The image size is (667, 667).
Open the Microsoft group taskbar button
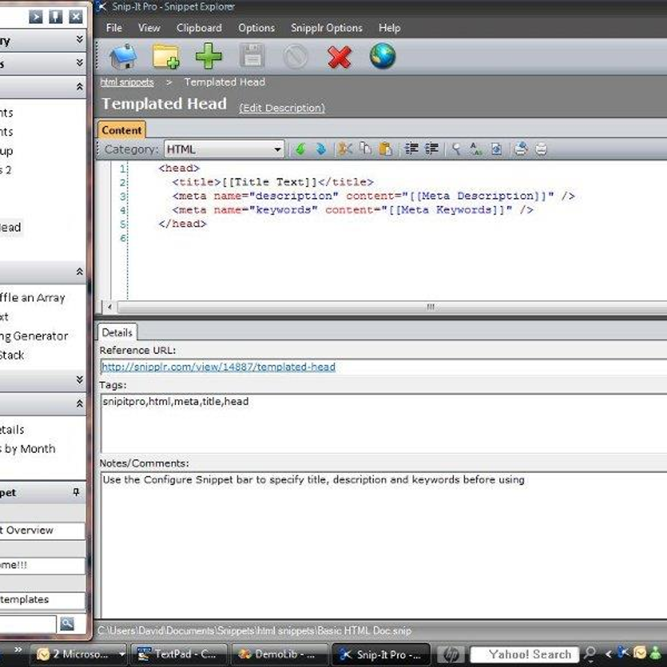tap(78, 654)
